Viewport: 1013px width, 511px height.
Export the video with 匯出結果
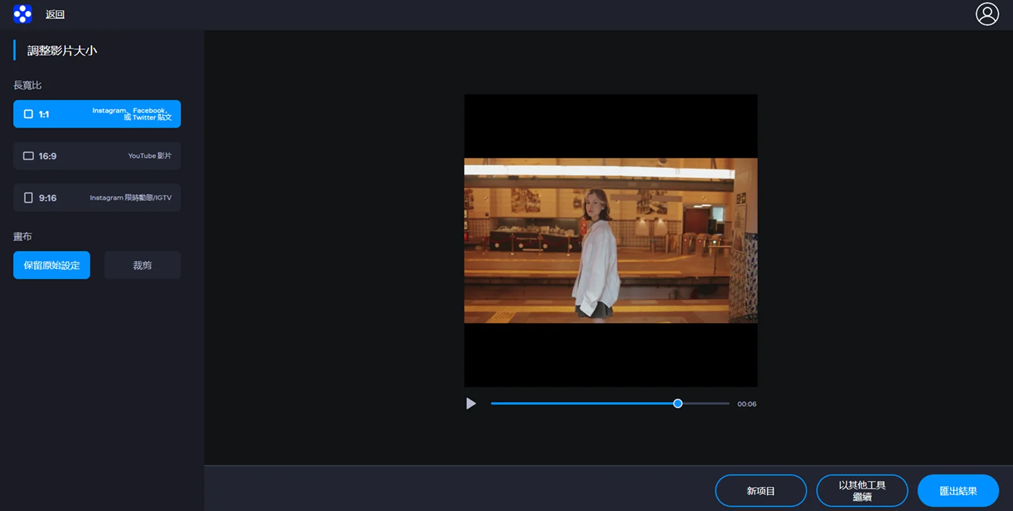958,491
